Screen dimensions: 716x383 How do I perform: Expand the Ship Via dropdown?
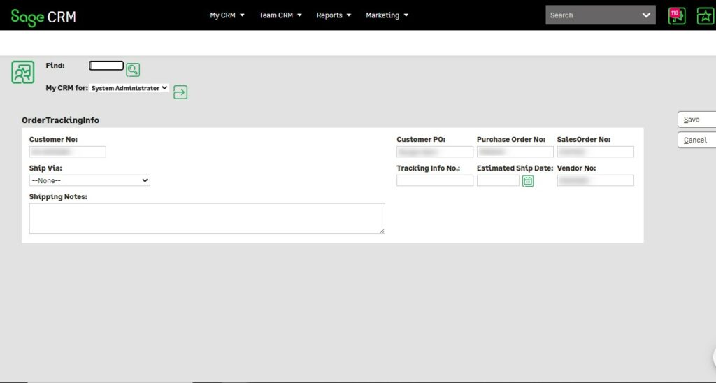(x=89, y=180)
